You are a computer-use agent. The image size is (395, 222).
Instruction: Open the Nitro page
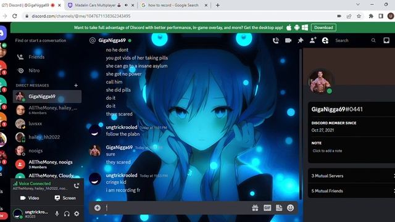tap(47, 70)
